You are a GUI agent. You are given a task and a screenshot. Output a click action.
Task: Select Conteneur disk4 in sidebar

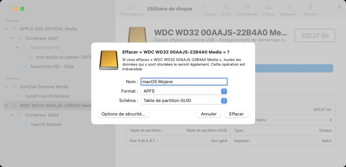coord(42,115)
